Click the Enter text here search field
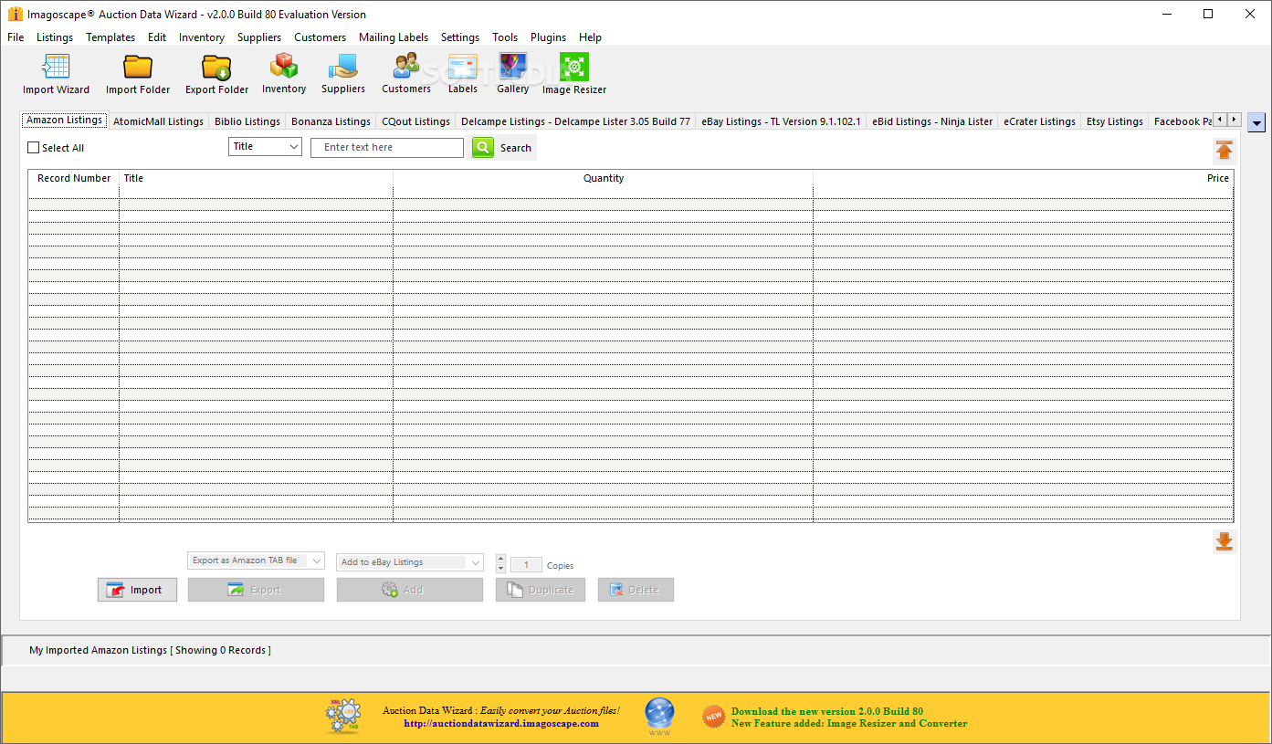The width and height of the screenshot is (1272, 744). [x=387, y=147]
